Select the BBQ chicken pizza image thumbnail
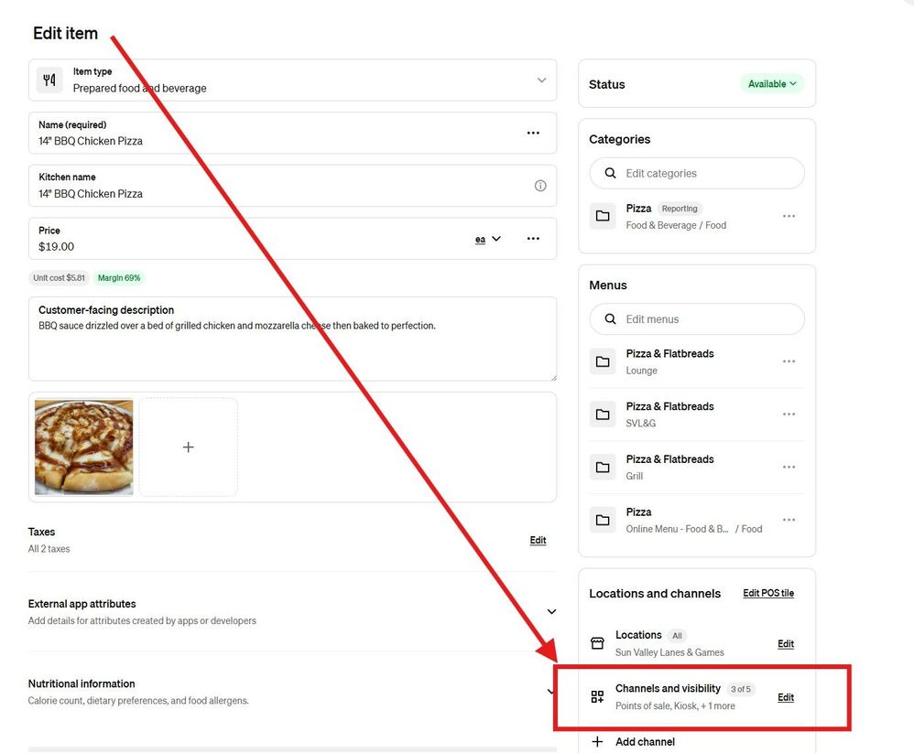This screenshot has height=753, width=914. pos(84,447)
